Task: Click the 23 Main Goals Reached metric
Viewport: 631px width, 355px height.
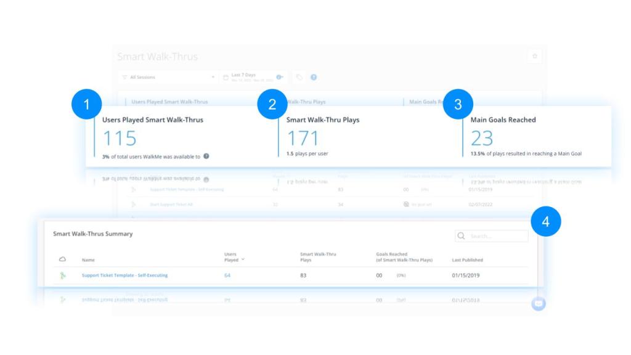Action: point(482,138)
